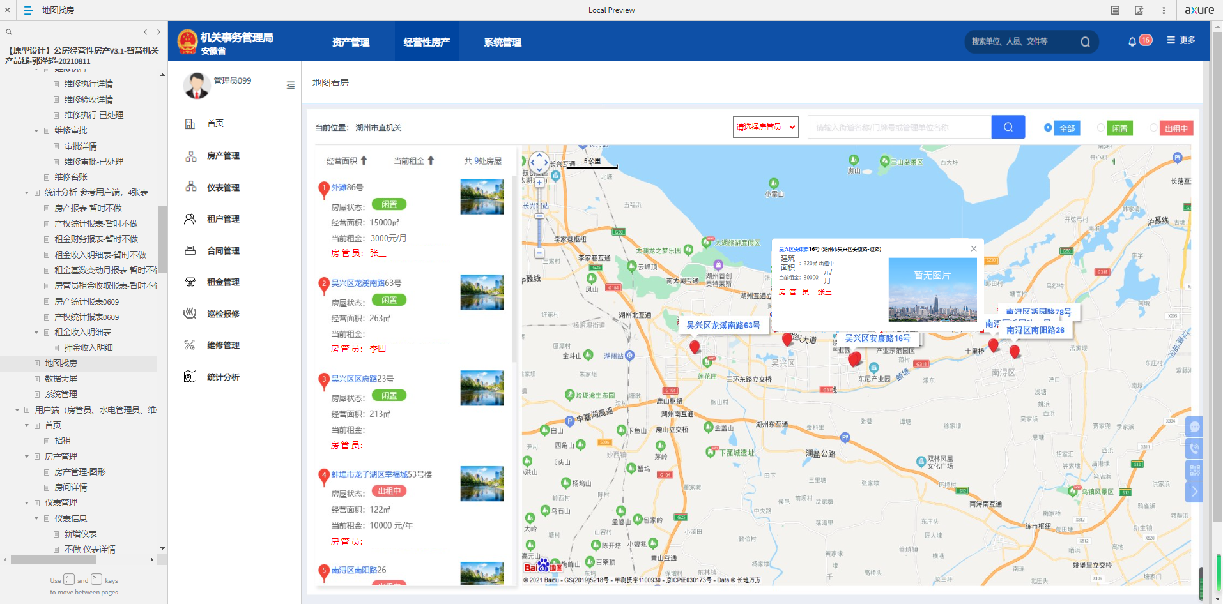This screenshot has width=1223, height=604.
Task: Click the 房产管理 sidebar icon
Action: click(190, 156)
